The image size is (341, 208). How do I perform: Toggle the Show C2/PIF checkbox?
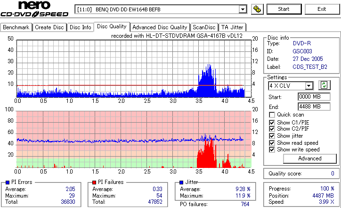272,129
